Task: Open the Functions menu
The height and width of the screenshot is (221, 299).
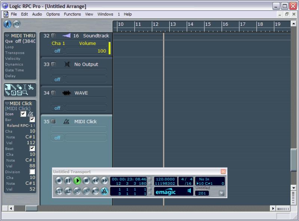Action: coord(72,14)
